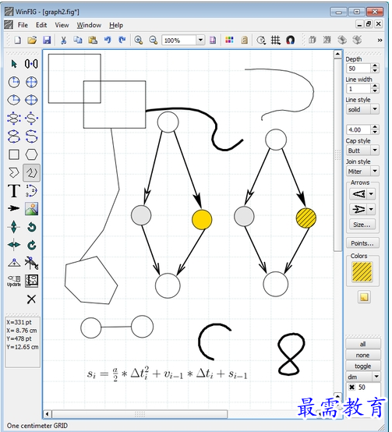Toggle magnetic snap icon
392x432 pixels.
(x=291, y=41)
